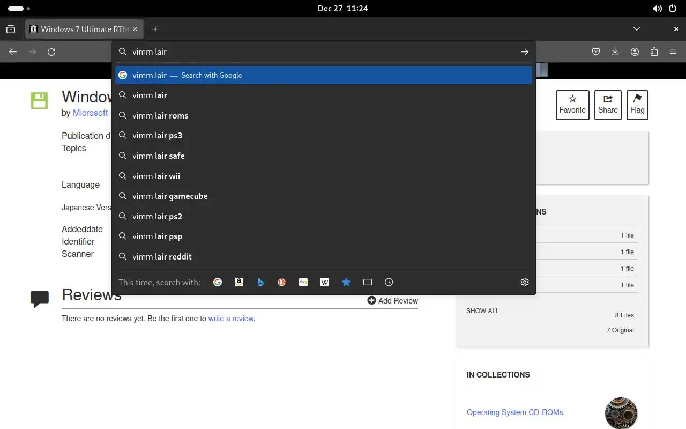Viewport: 686px width, 429px height.
Task: Choose the 'vimm lair psp' suggestion
Action: click(x=324, y=236)
